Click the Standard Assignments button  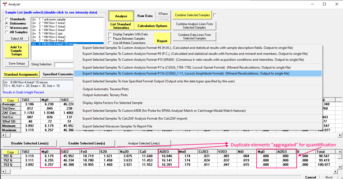coord(21,74)
